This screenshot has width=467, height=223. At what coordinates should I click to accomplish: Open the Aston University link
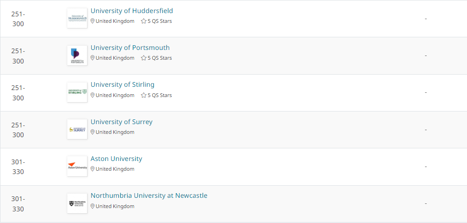click(117, 159)
